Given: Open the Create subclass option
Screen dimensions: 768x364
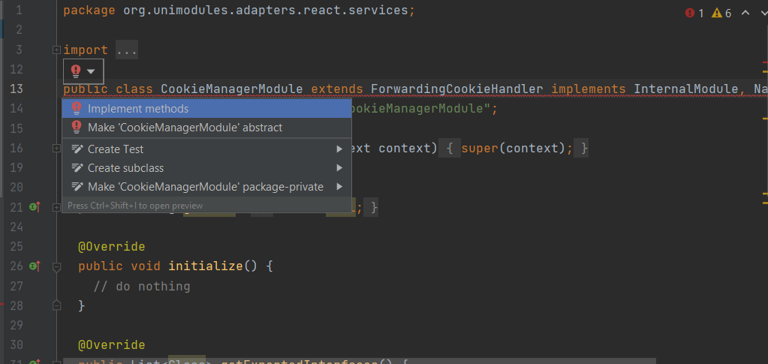Looking at the screenshot, I should [206, 168].
